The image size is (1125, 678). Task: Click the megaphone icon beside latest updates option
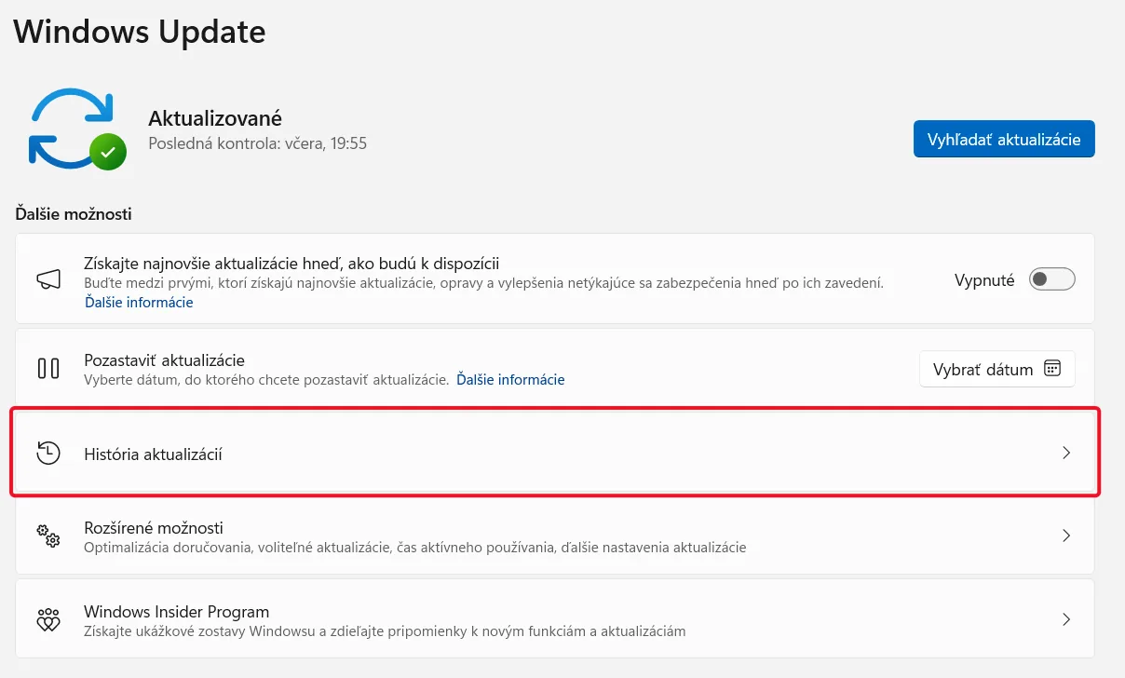(x=48, y=278)
